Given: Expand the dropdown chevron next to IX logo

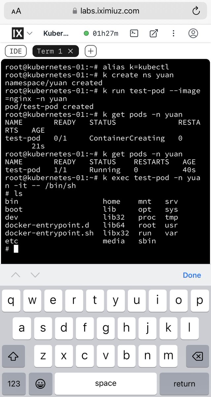Looking at the screenshot, I should tap(29, 33).
